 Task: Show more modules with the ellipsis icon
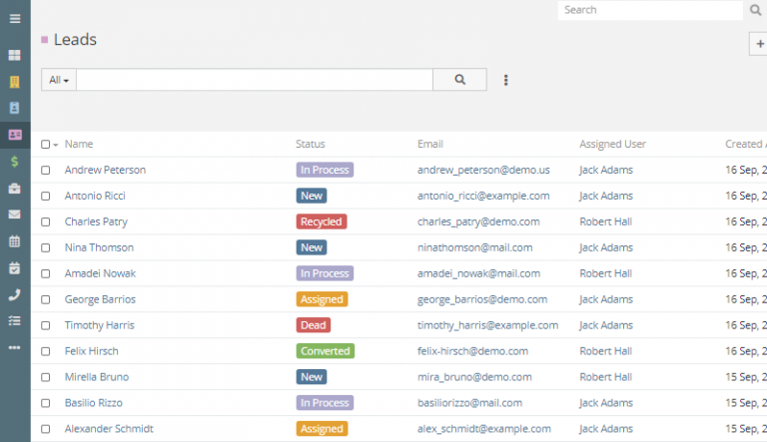pos(15,347)
